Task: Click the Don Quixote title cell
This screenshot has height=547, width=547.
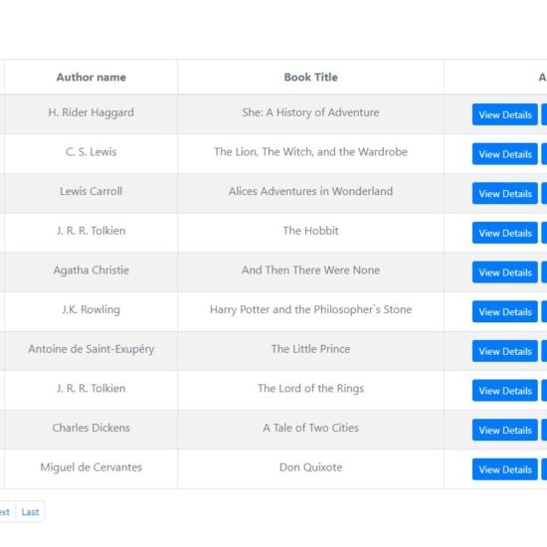Action: pos(310,468)
